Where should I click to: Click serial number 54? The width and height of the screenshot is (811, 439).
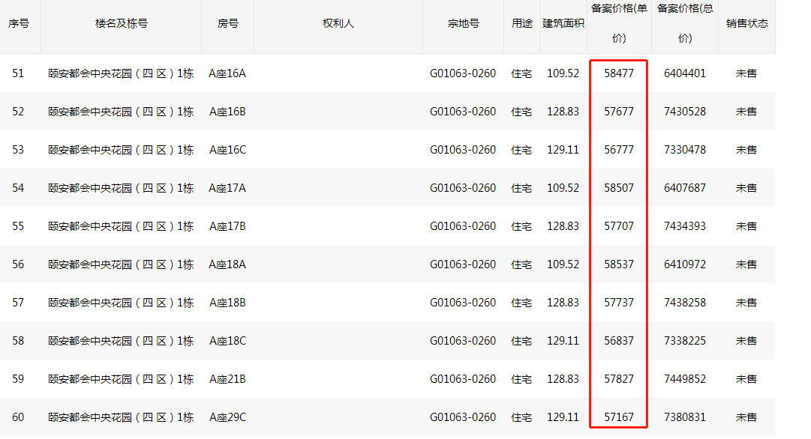[x=18, y=188]
